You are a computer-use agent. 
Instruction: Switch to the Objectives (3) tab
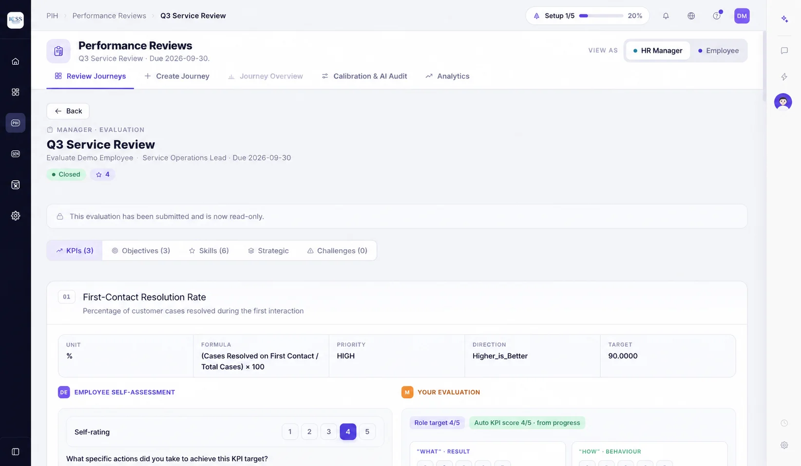tap(141, 250)
